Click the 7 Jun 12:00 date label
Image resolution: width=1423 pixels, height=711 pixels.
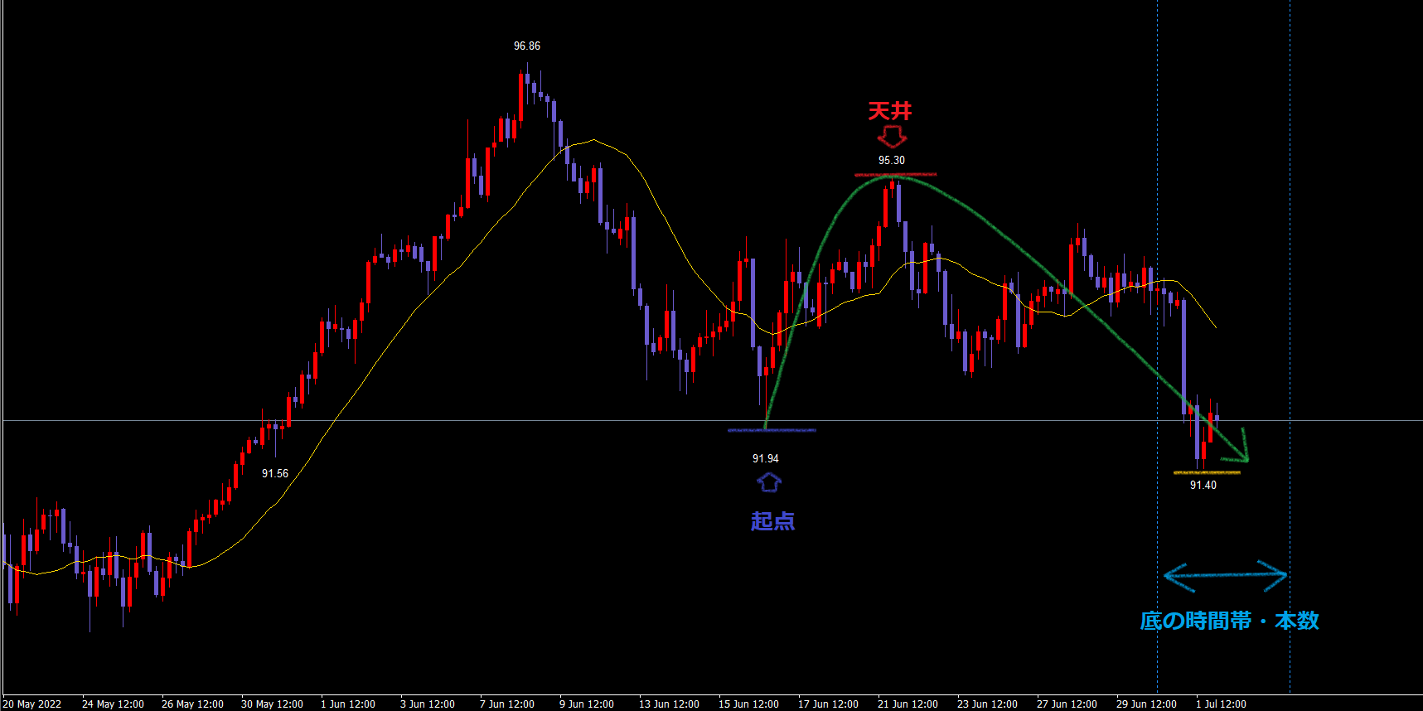coord(506,704)
